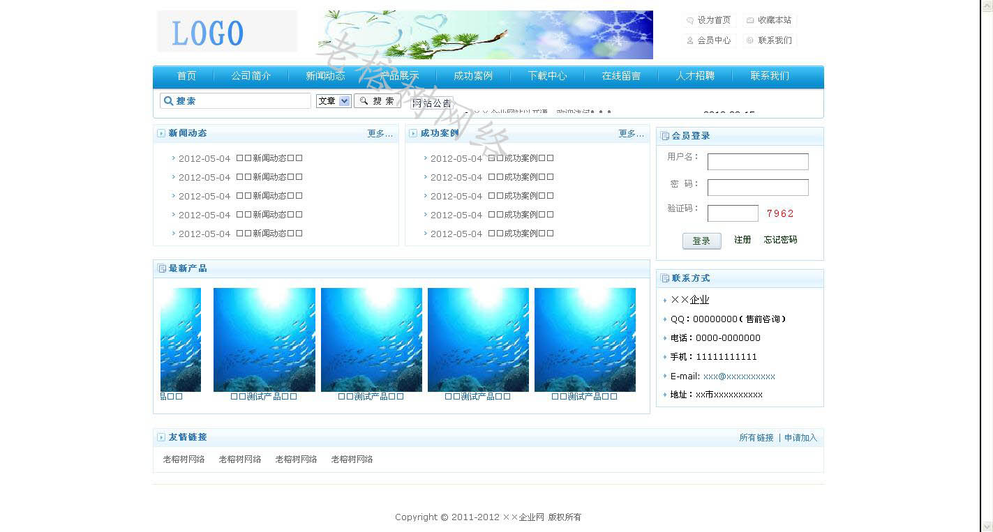Click the xxx@xxxxxxxxxx email link
993x532 pixels.
739,377
